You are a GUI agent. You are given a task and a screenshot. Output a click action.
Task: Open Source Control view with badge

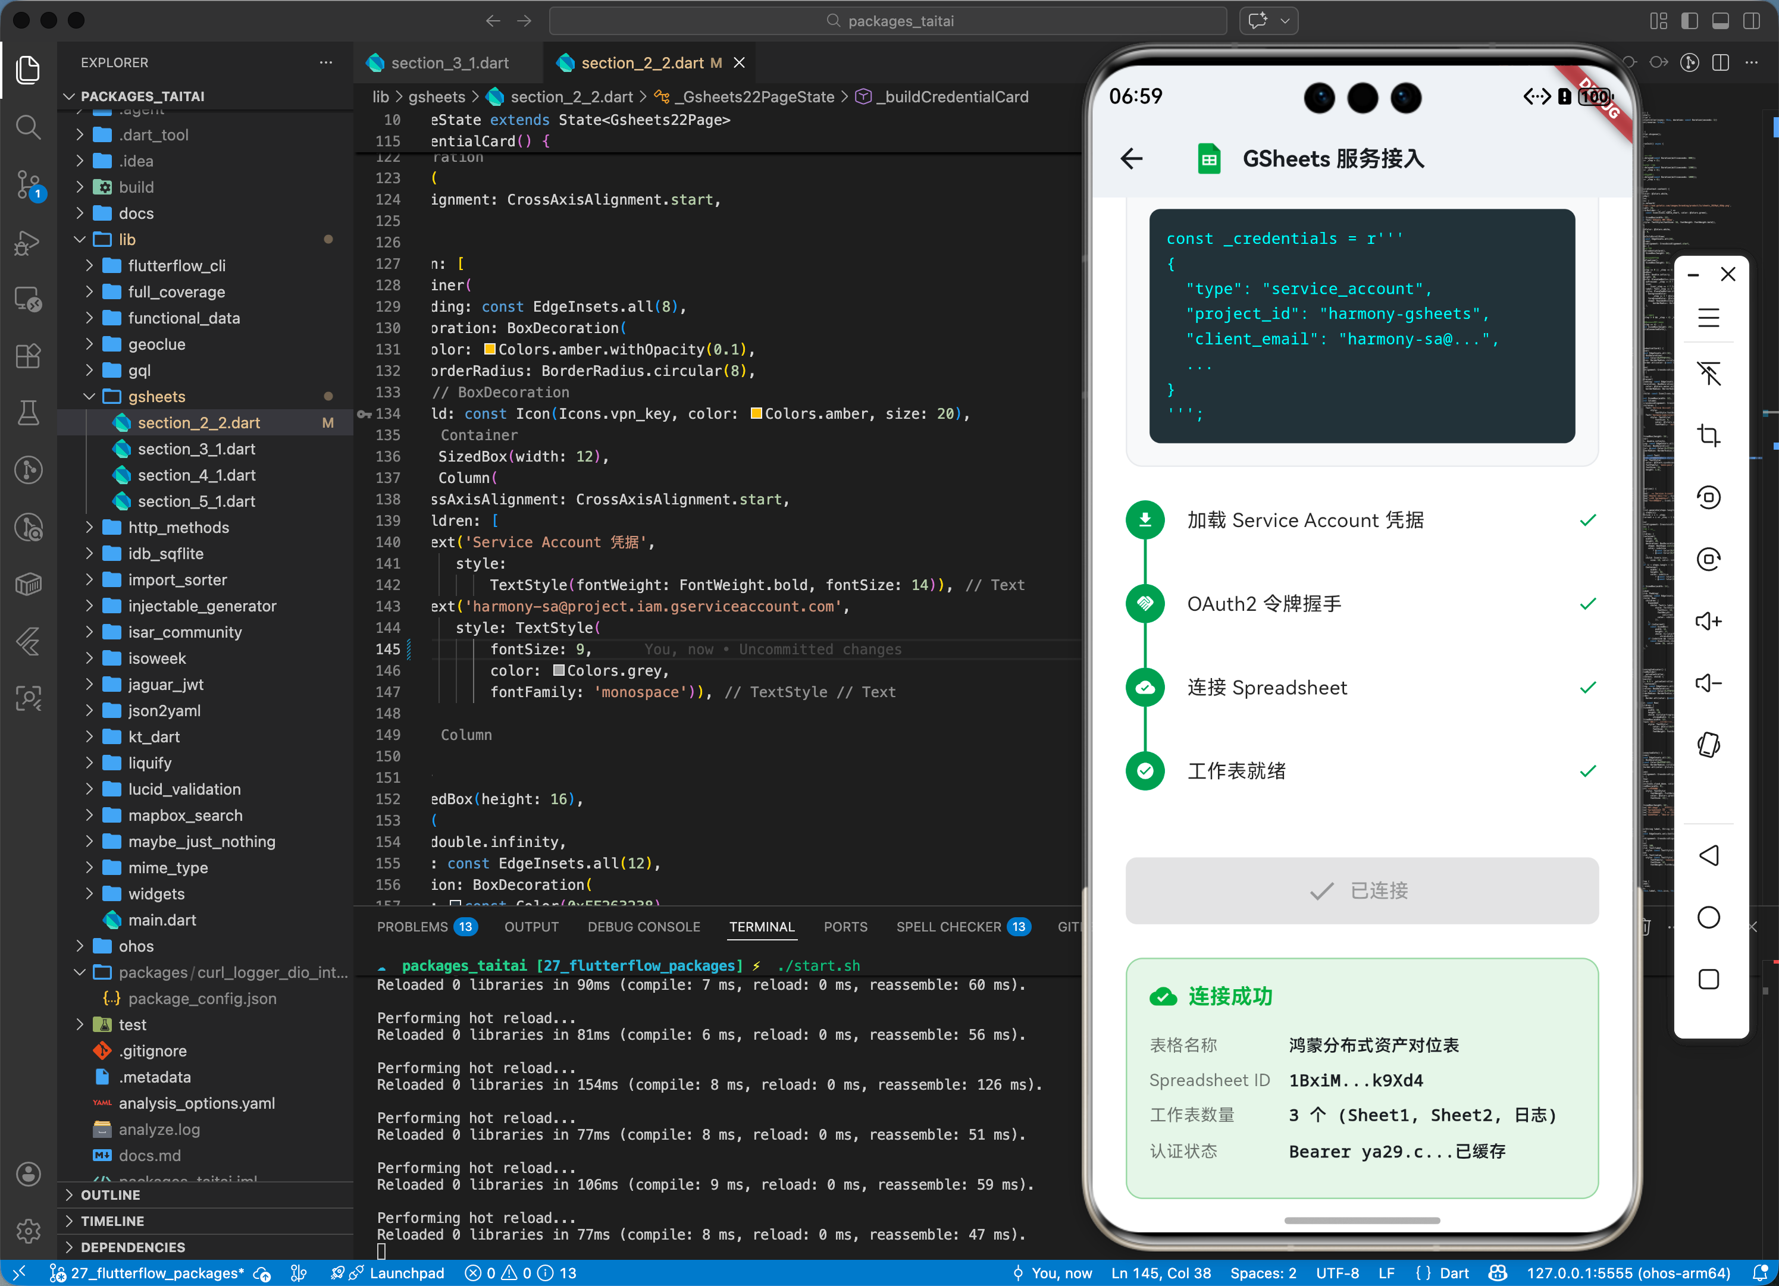(x=28, y=185)
